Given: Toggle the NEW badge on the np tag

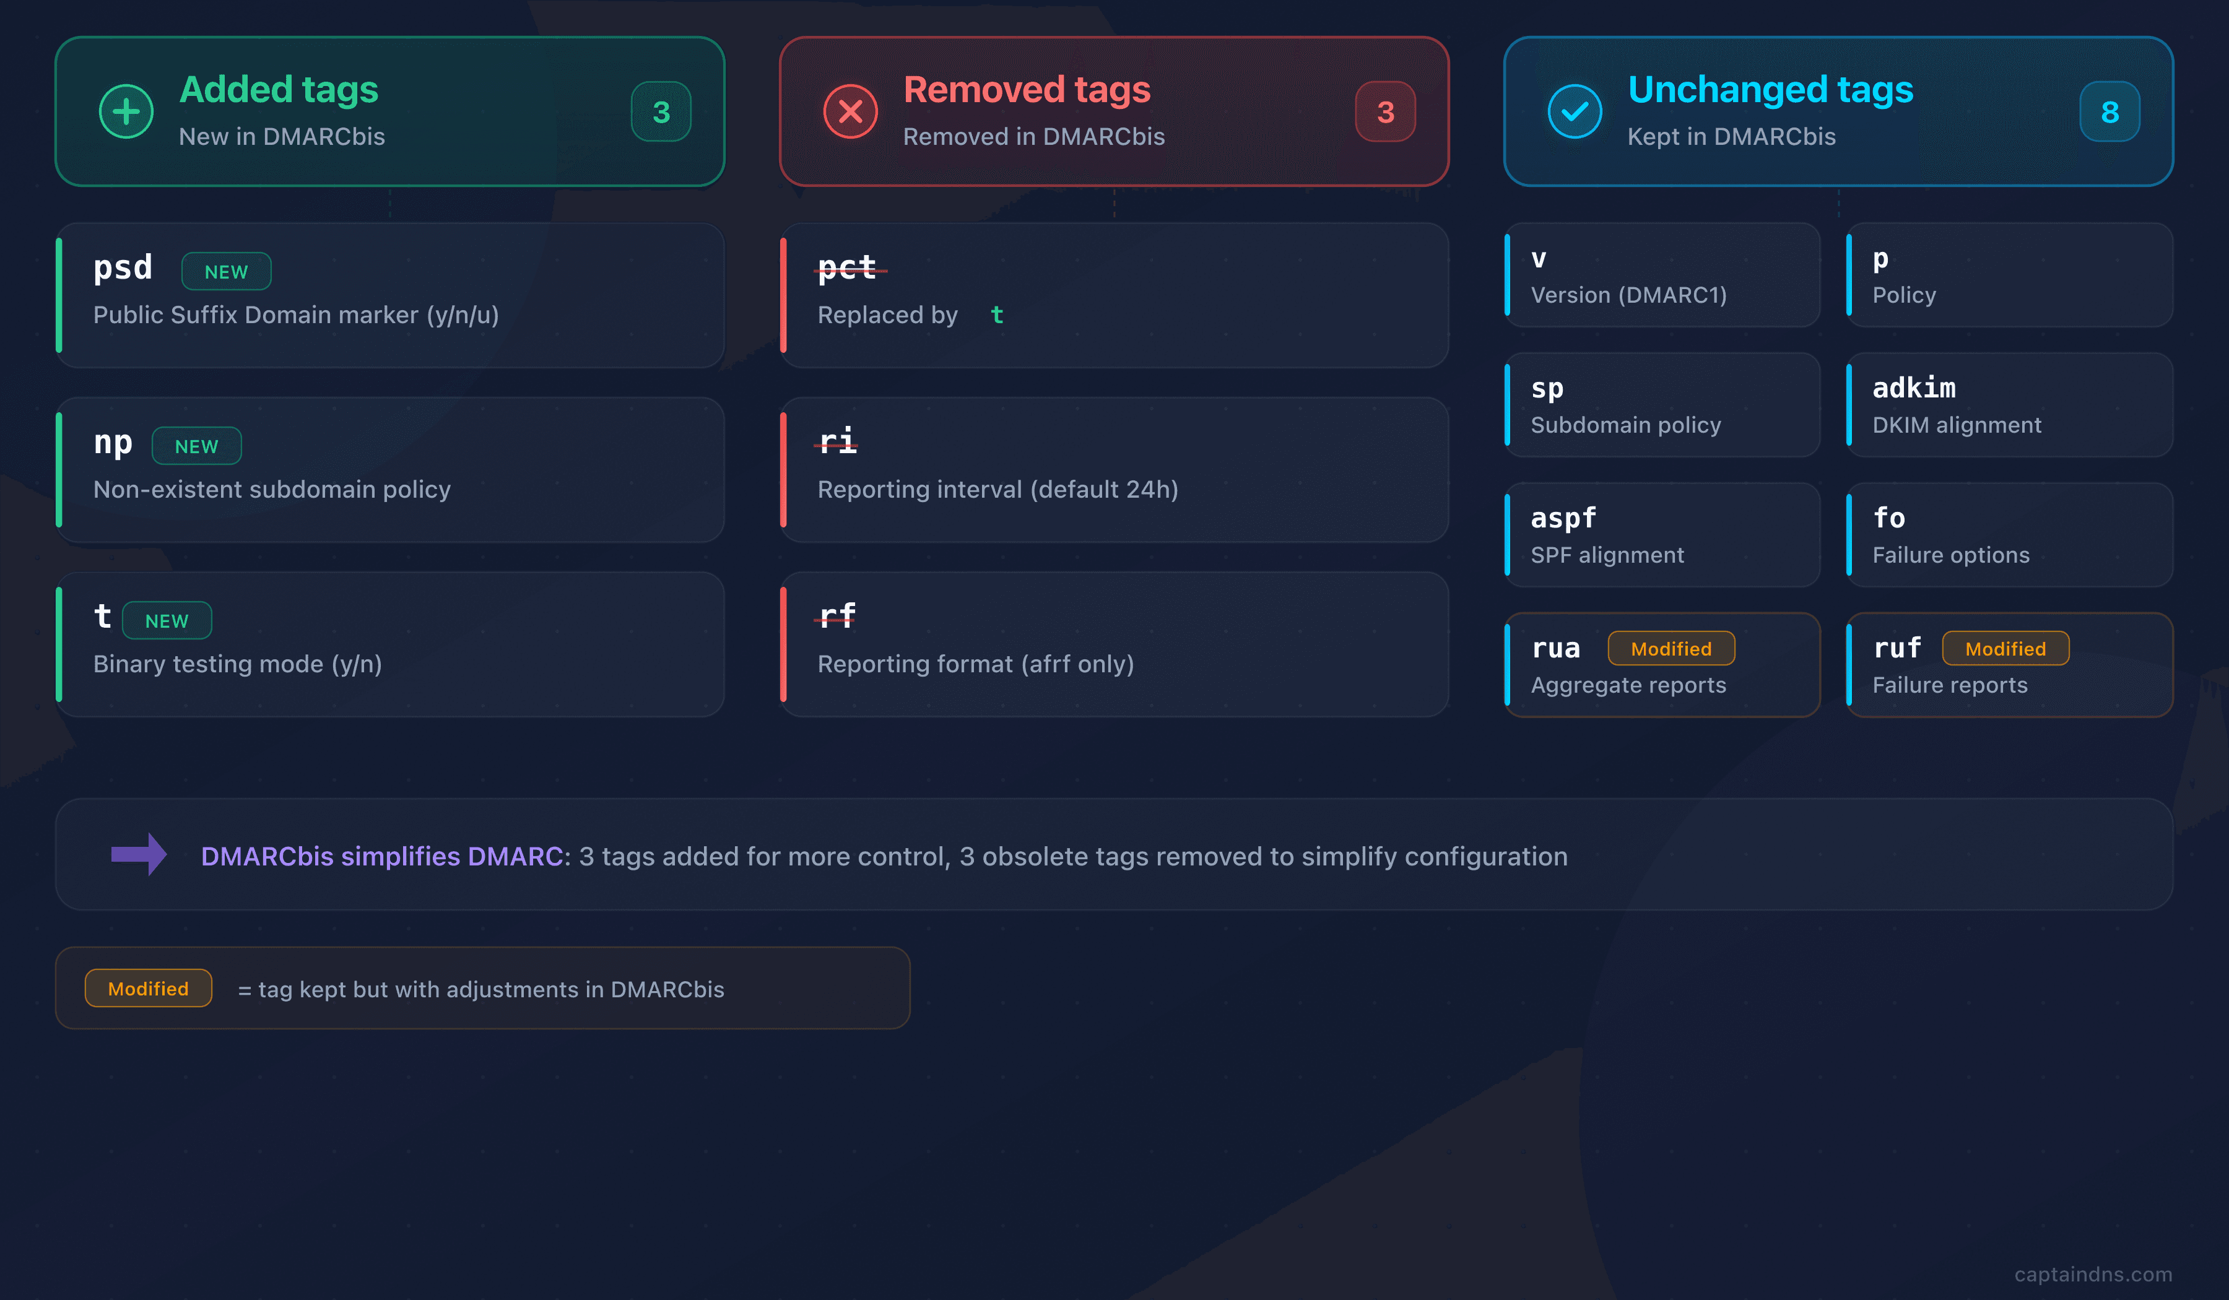Looking at the screenshot, I should coord(196,446).
